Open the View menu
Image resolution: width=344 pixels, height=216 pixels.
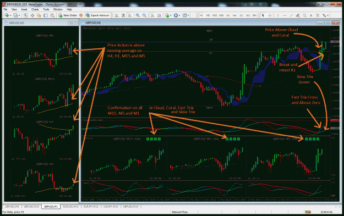(x=14, y=9)
